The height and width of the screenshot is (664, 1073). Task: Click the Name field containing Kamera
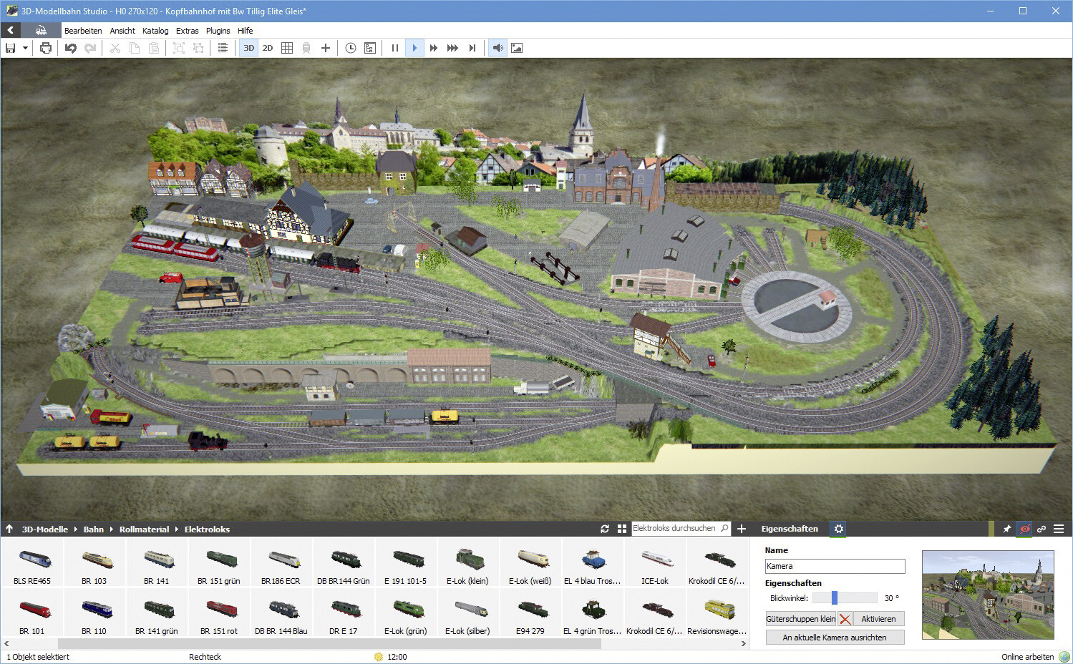(835, 566)
